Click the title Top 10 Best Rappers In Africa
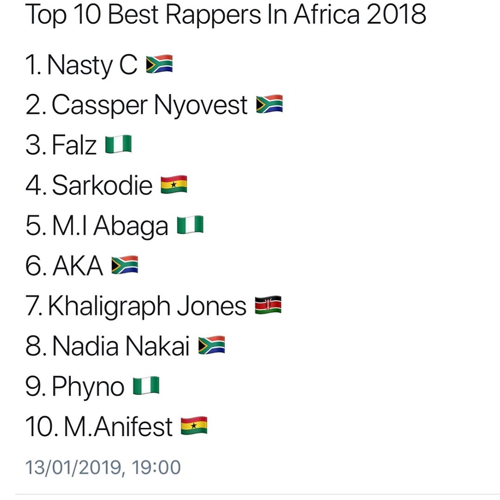The height and width of the screenshot is (500, 500). [x=192, y=14]
